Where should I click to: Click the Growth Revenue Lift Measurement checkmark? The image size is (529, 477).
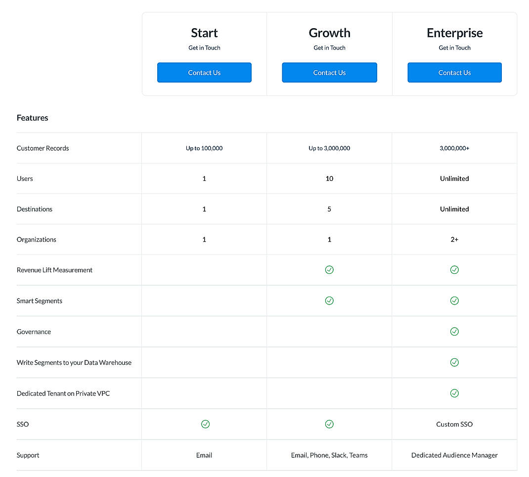[329, 270]
